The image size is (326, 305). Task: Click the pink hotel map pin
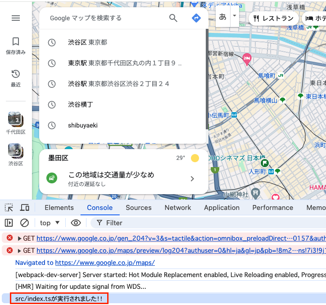[247, 59]
